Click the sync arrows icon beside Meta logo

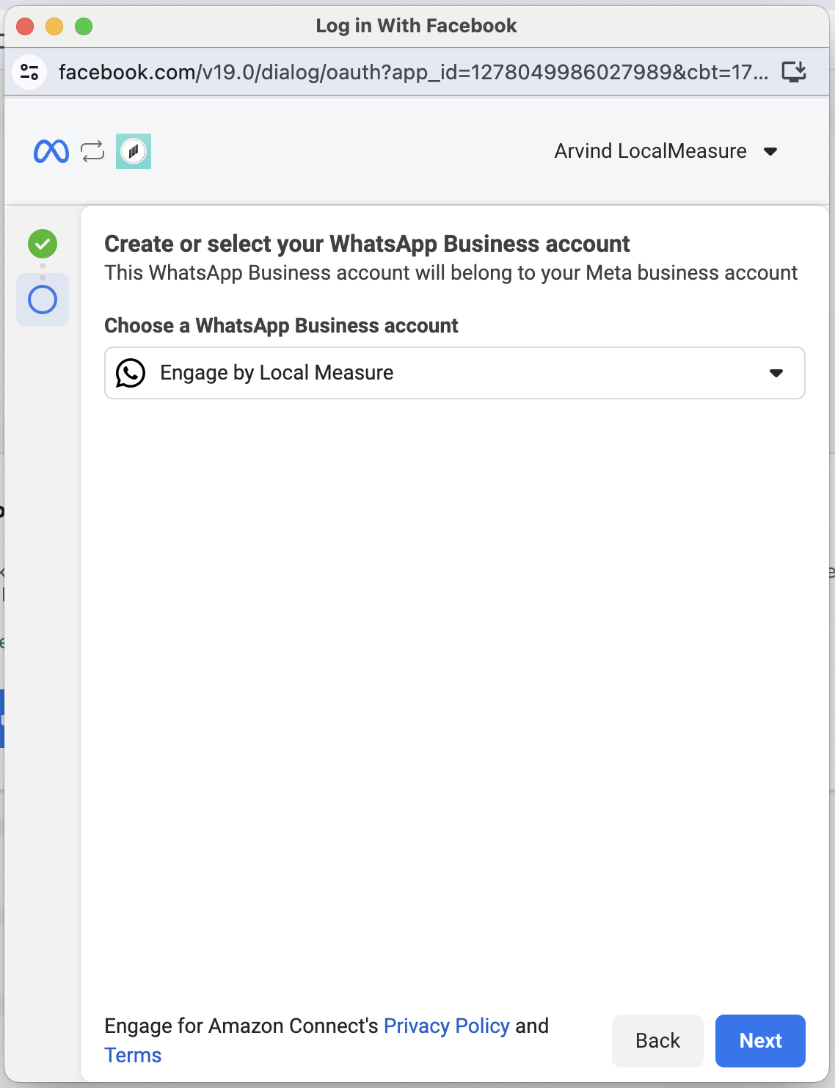pos(92,151)
